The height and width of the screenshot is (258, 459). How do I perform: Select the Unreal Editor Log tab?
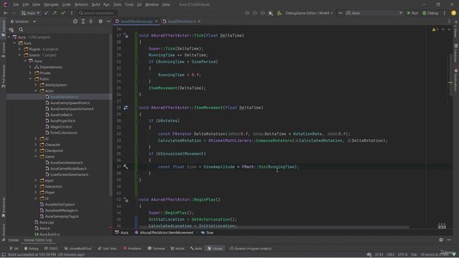coord(38,240)
